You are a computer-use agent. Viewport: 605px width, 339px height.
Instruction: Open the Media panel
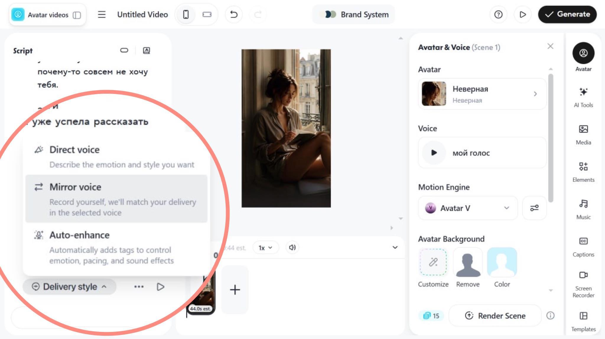[x=583, y=135]
